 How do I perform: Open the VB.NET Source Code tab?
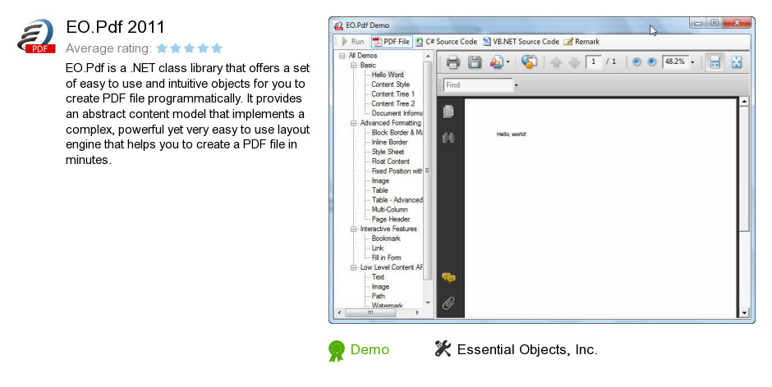(x=521, y=42)
